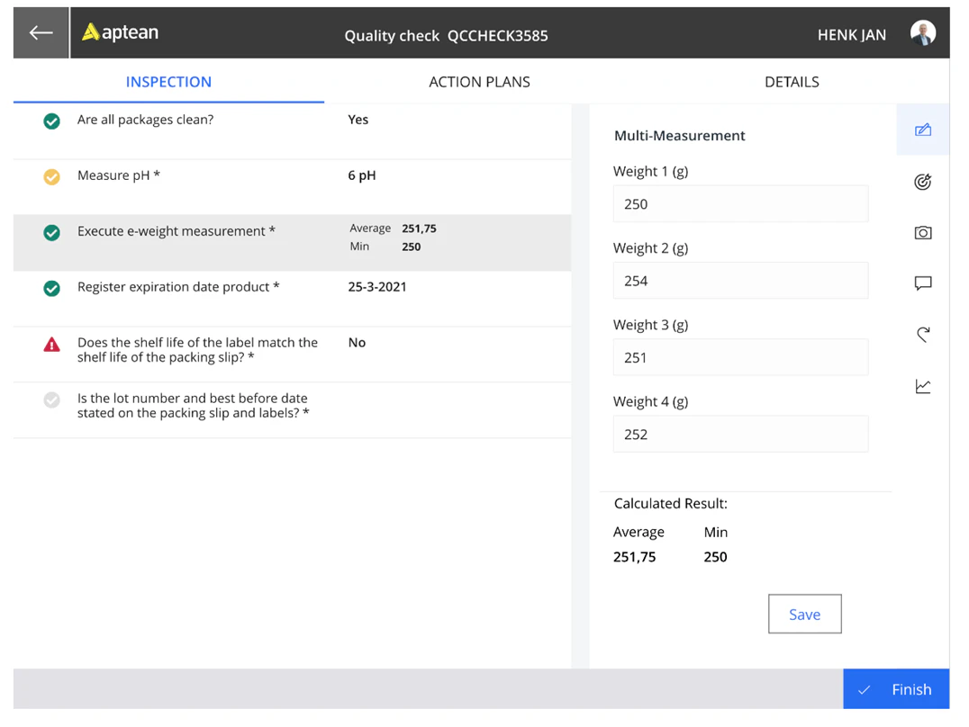Open the comments panel via the speech bubble icon
The width and height of the screenshot is (969, 727).
pos(922,283)
